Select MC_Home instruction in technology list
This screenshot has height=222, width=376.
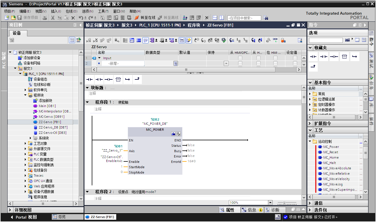pos(331,157)
